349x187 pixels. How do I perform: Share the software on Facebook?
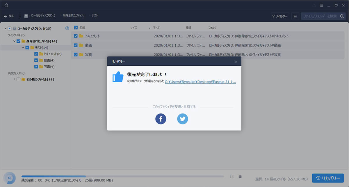[x=161, y=119]
